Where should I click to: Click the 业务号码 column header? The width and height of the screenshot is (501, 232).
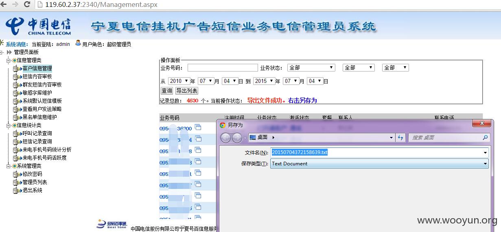(x=169, y=118)
